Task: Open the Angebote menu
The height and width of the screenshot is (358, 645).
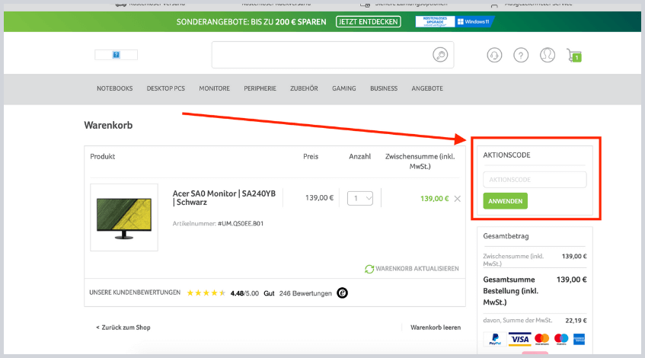Action: click(427, 88)
